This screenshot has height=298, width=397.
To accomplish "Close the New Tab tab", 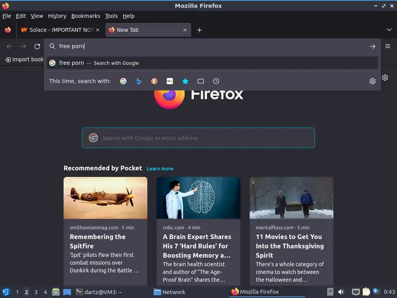I will [x=185, y=30].
